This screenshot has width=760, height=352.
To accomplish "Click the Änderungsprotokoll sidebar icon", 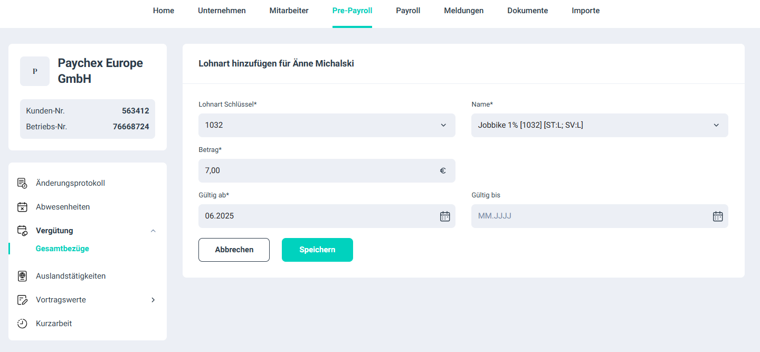I will coord(22,183).
